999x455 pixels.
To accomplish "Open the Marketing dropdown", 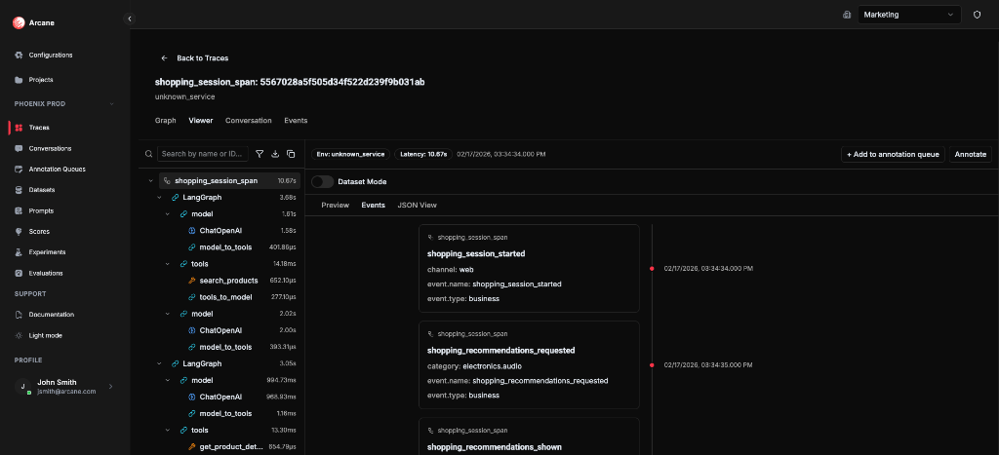I will click(909, 15).
